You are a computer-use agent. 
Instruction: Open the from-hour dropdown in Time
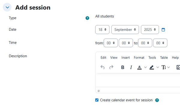point(111,43)
